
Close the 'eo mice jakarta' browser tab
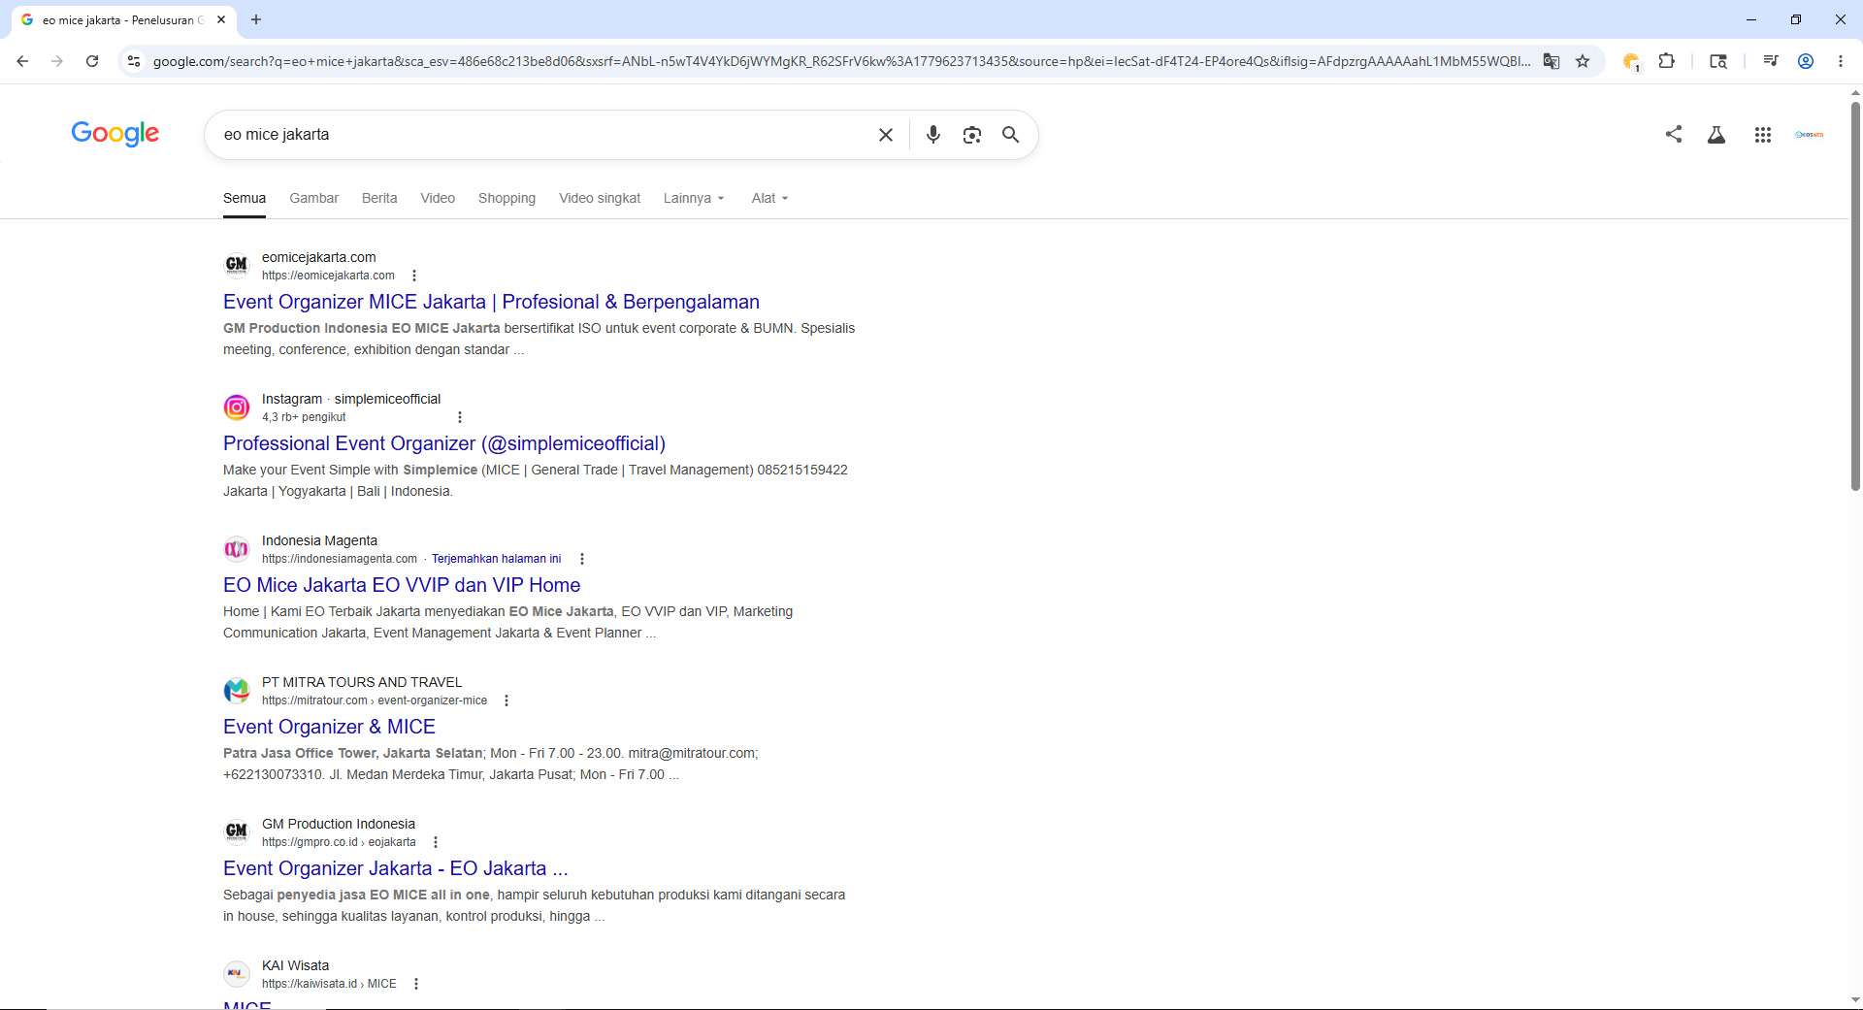[x=221, y=19]
